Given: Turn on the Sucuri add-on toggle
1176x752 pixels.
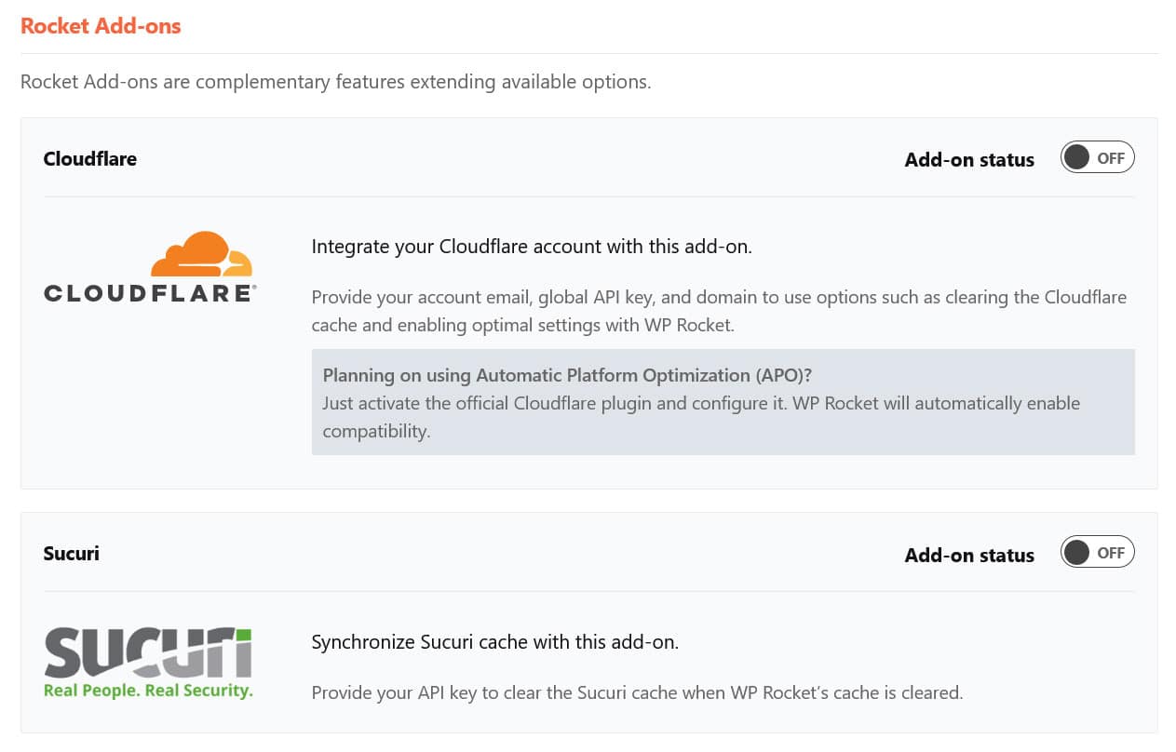Looking at the screenshot, I should click(x=1097, y=553).
